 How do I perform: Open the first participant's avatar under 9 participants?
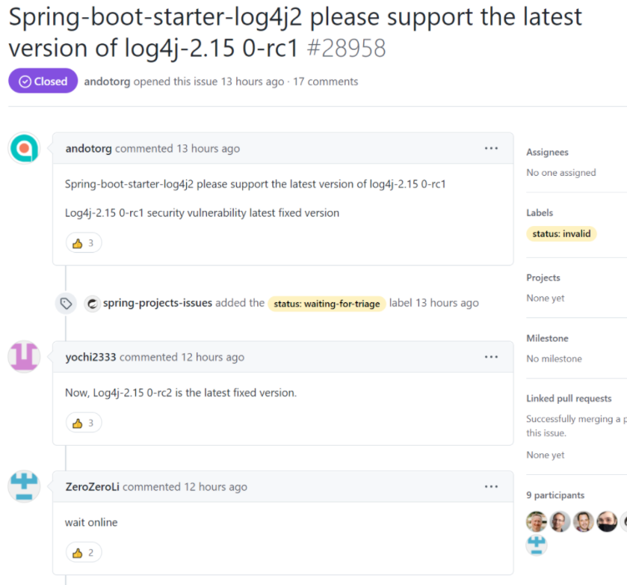[x=537, y=521]
